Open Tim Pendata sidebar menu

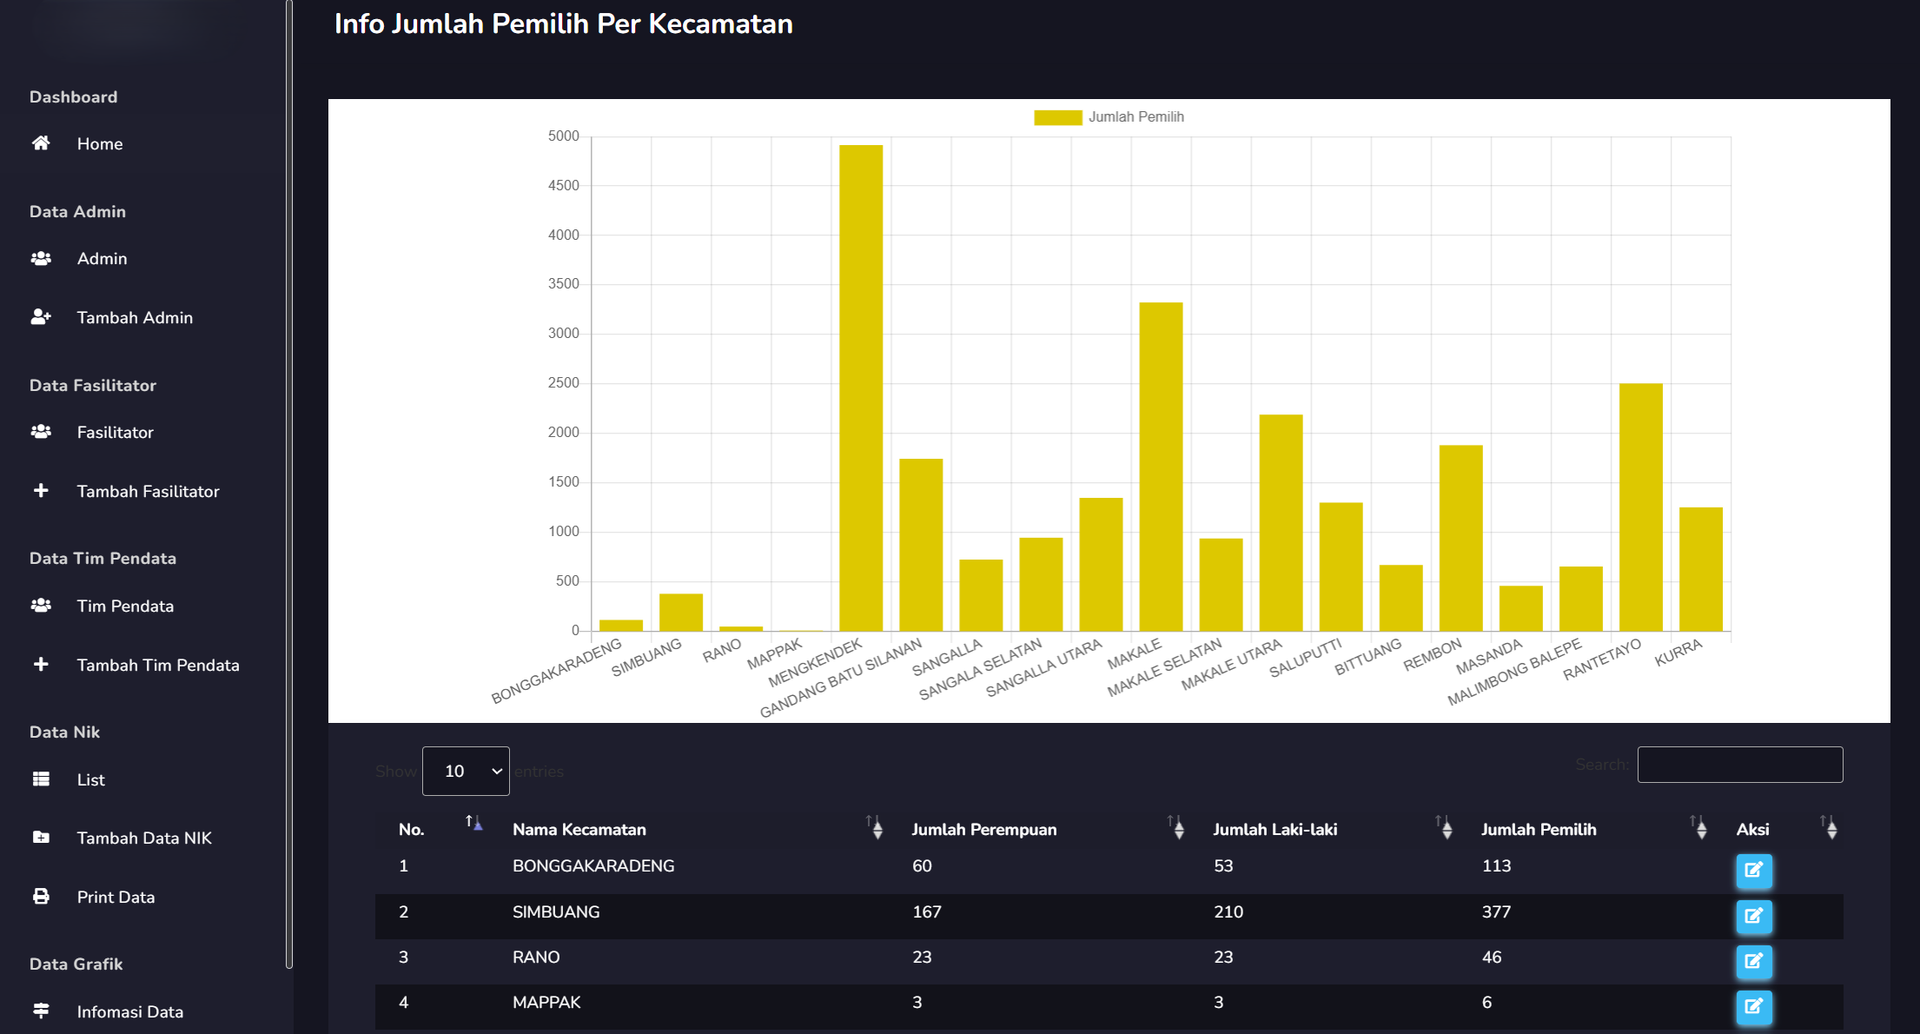click(x=125, y=606)
